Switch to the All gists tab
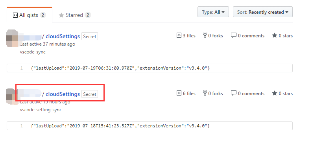Image resolution: width=312 pixels, height=149 pixels. click(30, 15)
